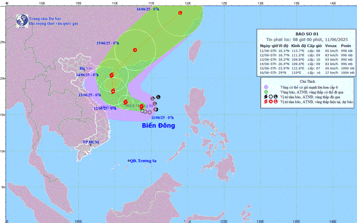Click the '16/06/25 - 07h' map date label
357x223 pixels.
(x=148, y=9)
